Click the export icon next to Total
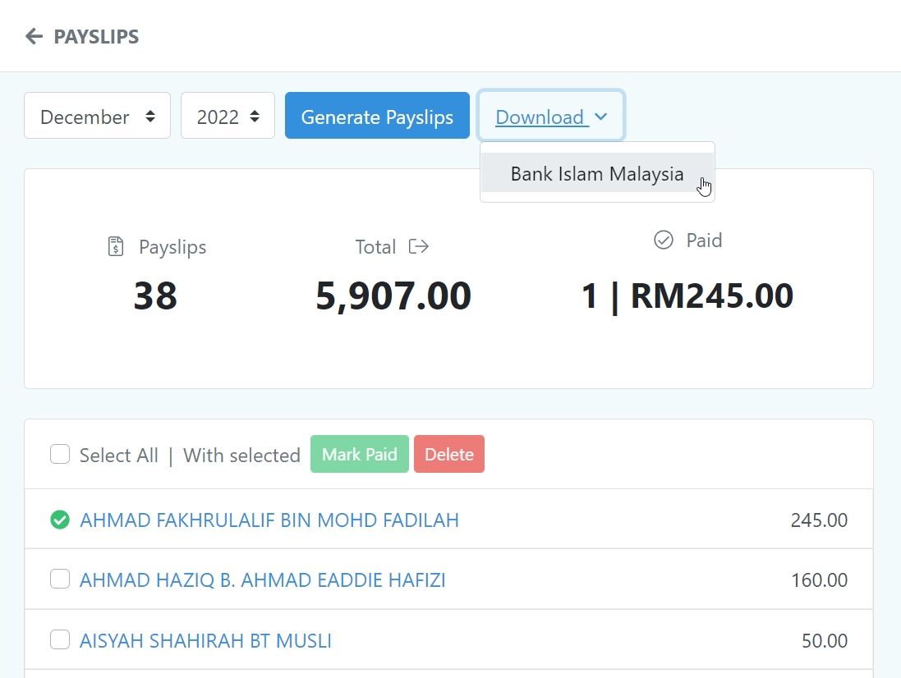The height and width of the screenshot is (678, 901). coord(418,247)
